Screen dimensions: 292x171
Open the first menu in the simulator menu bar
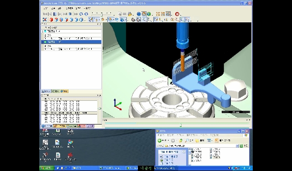(x=46, y=8)
